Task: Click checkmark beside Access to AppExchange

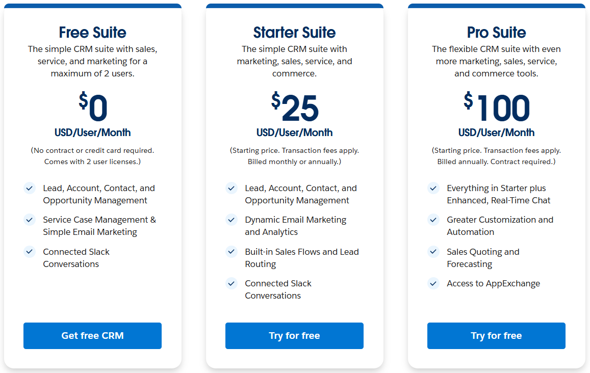Action: [x=433, y=283]
